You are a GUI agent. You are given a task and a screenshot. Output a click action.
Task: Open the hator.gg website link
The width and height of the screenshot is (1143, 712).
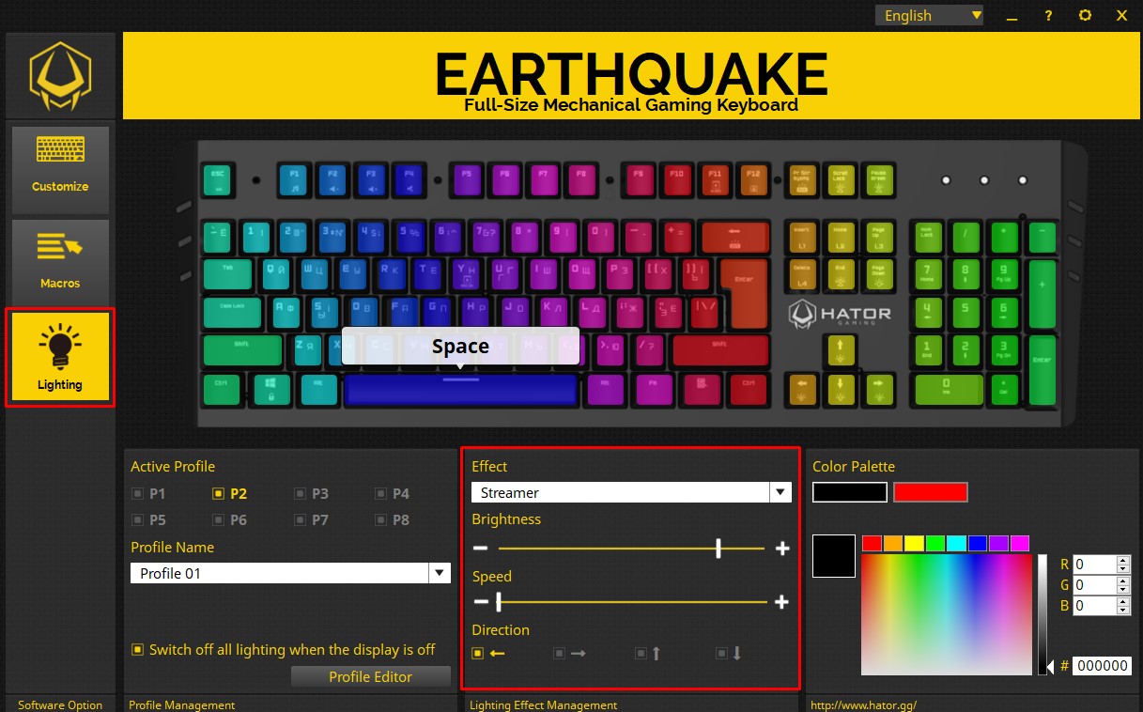click(863, 704)
